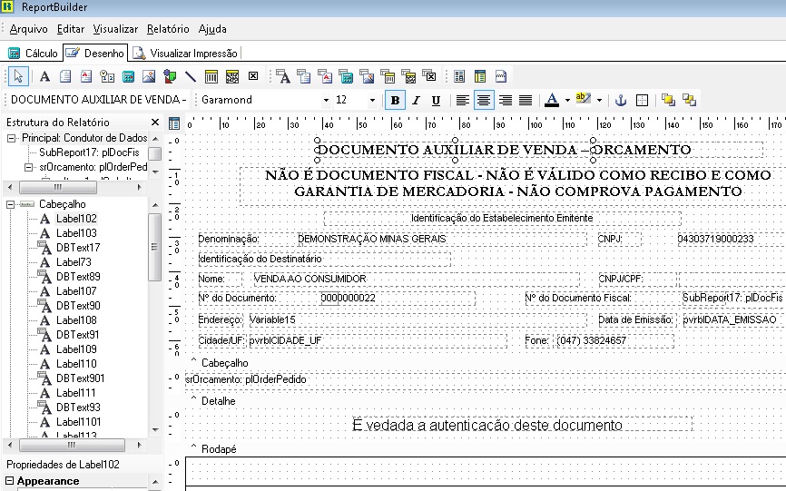Set text alignment to left
This screenshot has height=491, width=786.
click(x=462, y=100)
